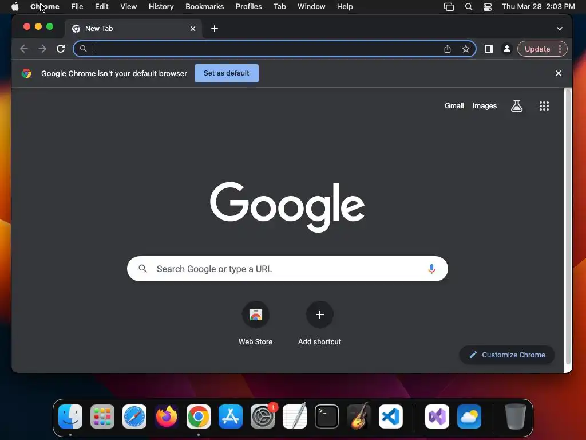Bookmark this tab with the star icon
This screenshot has height=440, width=586.
(x=466, y=49)
